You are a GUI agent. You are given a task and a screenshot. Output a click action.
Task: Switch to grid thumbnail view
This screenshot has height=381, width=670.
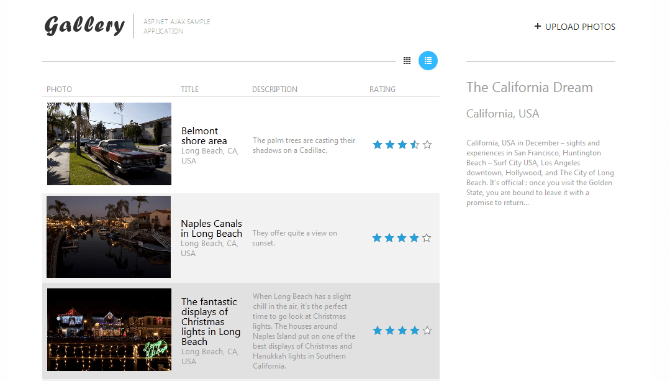coord(407,60)
